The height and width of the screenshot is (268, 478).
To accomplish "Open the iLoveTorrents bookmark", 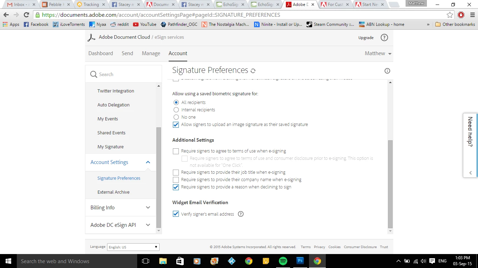I will click(69, 24).
